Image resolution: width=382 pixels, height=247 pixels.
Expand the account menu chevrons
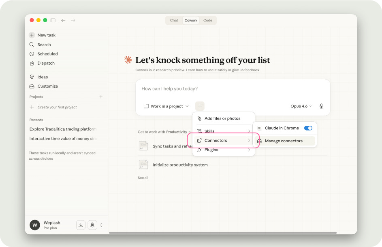(x=101, y=225)
